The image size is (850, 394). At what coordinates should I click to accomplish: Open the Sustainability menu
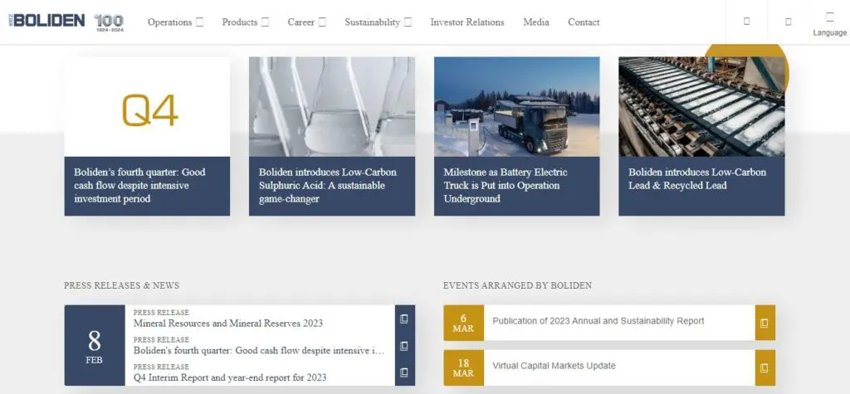[373, 22]
